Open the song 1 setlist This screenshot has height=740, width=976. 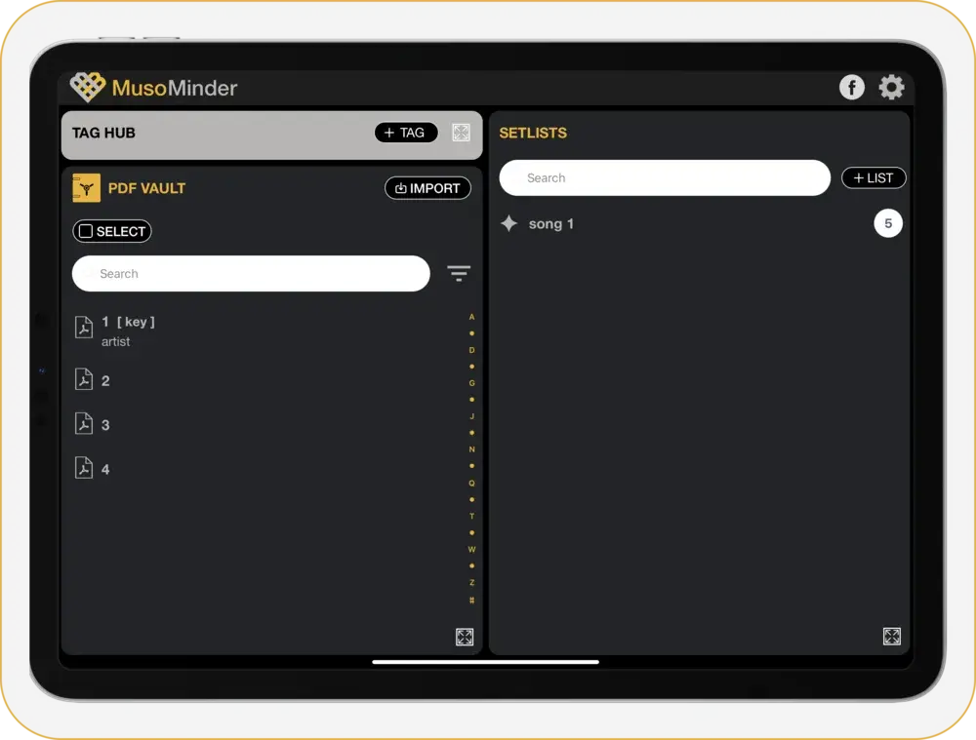click(x=550, y=224)
